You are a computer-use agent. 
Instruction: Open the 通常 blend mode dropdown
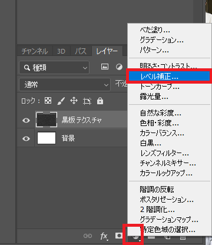(65, 85)
